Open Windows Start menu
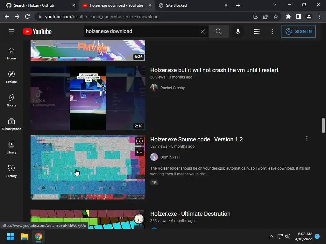326x244 pixels. tap(10, 236)
